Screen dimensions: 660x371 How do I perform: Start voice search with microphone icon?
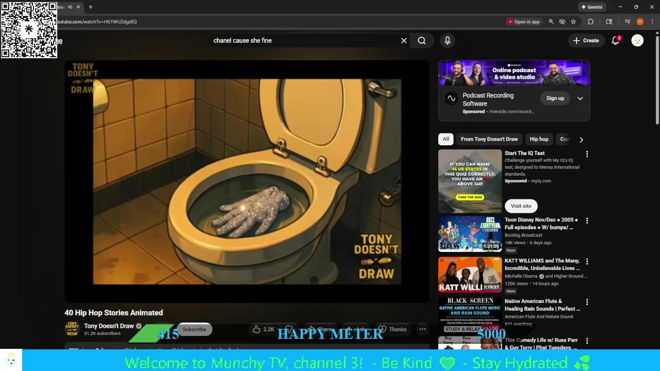[x=448, y=41]
